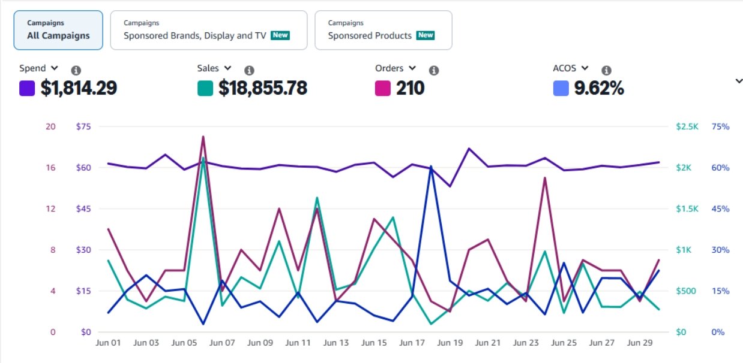Click the info icon beside Spend
743x363 pixels.
76,70
